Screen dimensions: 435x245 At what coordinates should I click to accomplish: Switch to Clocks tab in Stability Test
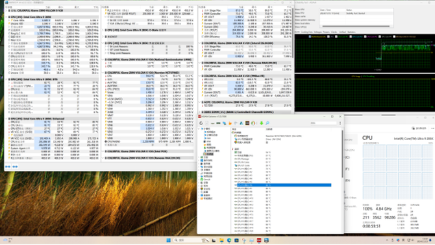click(x=334, y=32)
